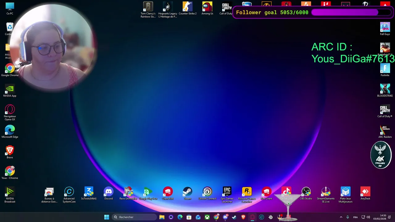
Task: Open Microsoft Edge from the taskbar
Action: [x=180, y=217]
